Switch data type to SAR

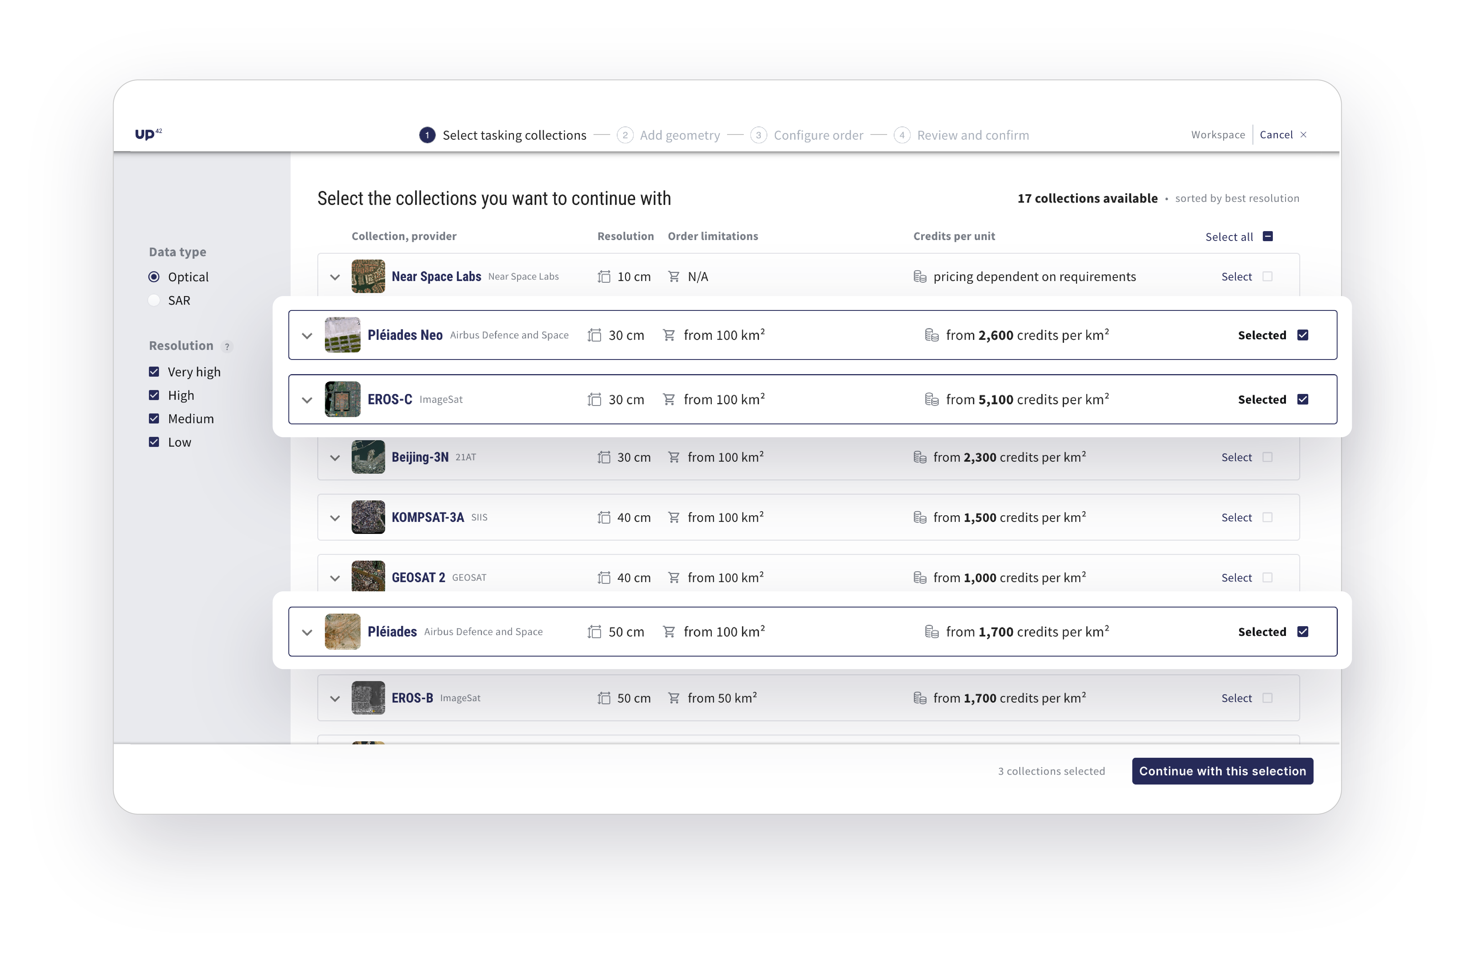[x=154, y=300]
